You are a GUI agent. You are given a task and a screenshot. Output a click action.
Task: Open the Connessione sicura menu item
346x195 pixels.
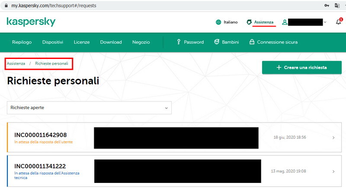(277, 42)
